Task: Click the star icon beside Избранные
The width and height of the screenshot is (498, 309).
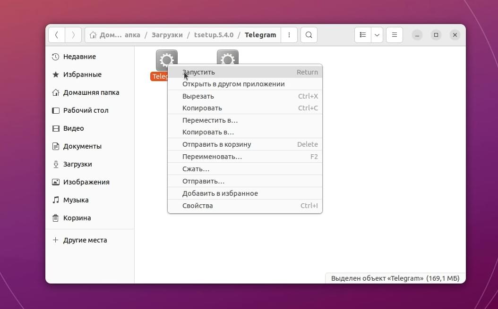Action: 56,75
